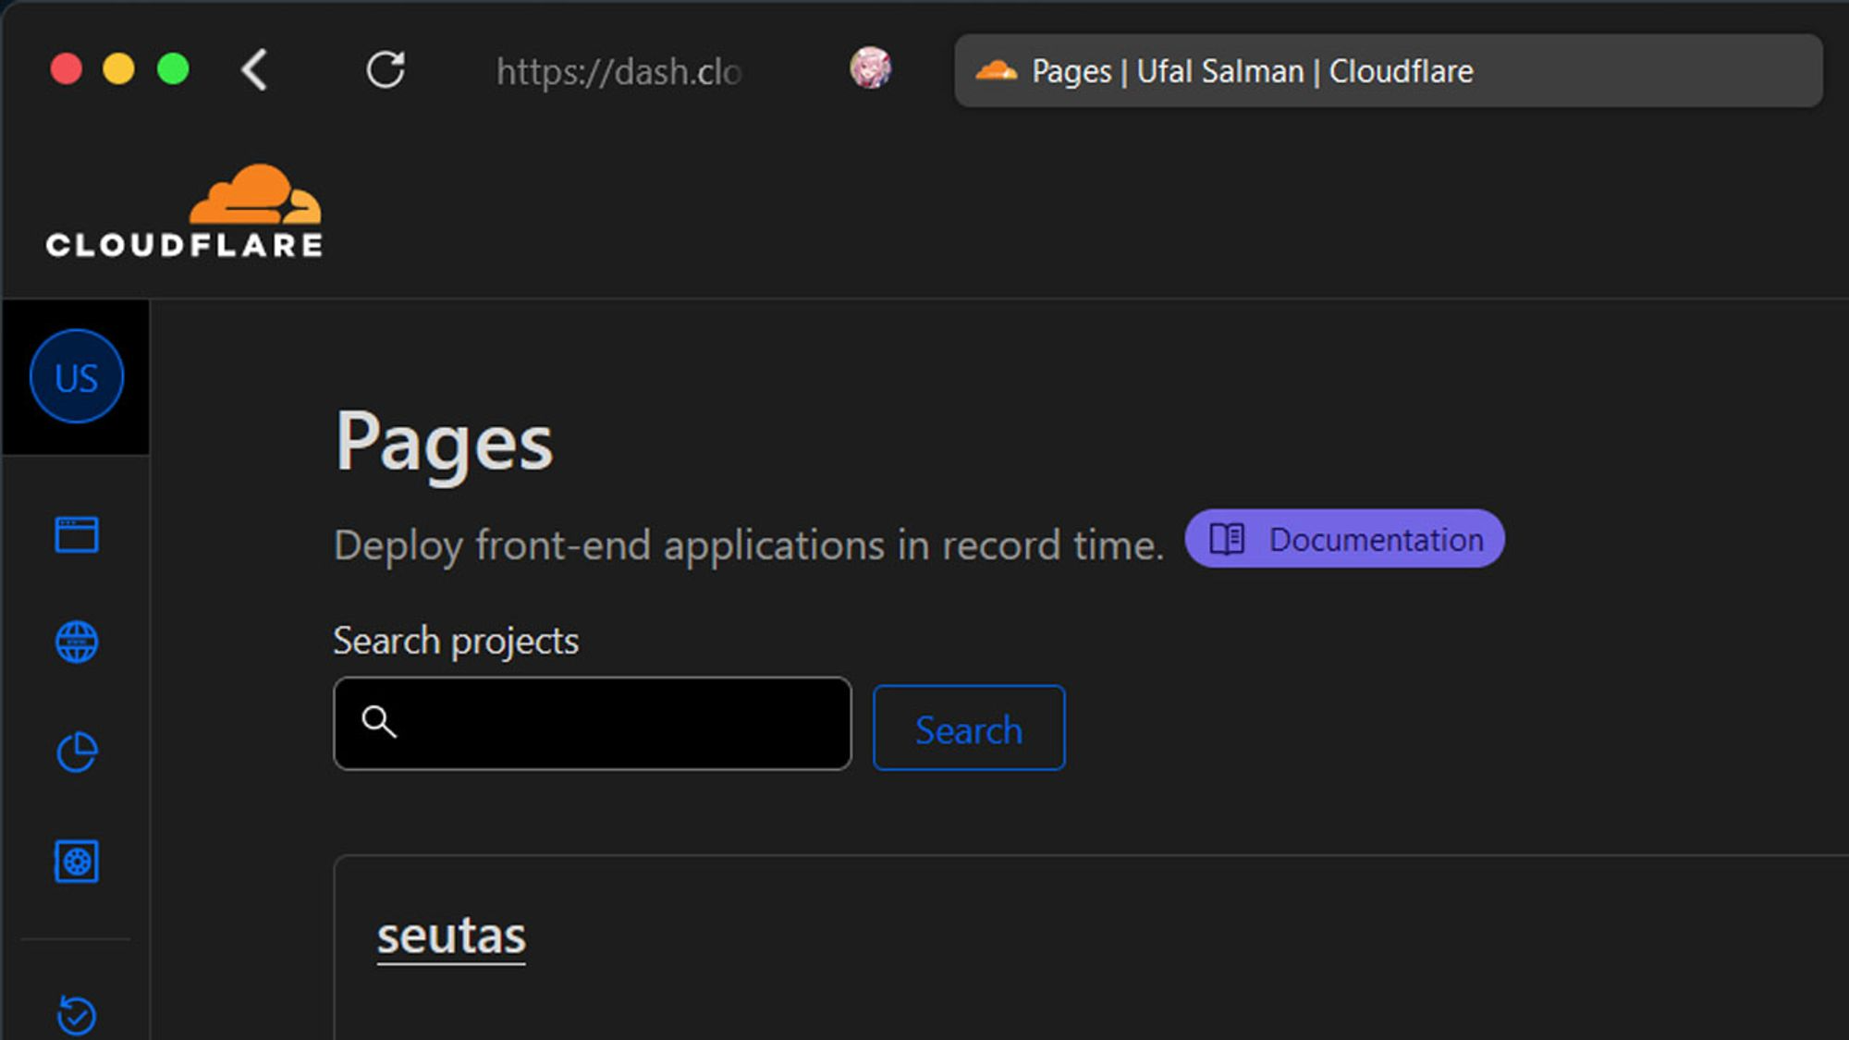Open the profile avatar in the browser bar
This screenshot has width=1849, height=1040.
[x=871, y=68]
